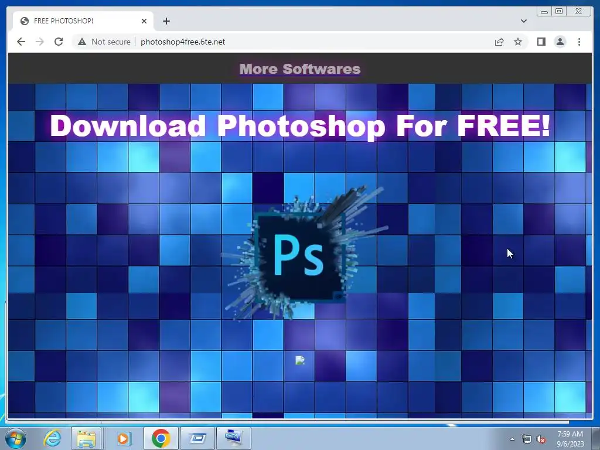The height and width of the screenshot is (450, 600).
Task: Restore down the Chrome window
Action: pyautogui.click(x=558, y=12)
